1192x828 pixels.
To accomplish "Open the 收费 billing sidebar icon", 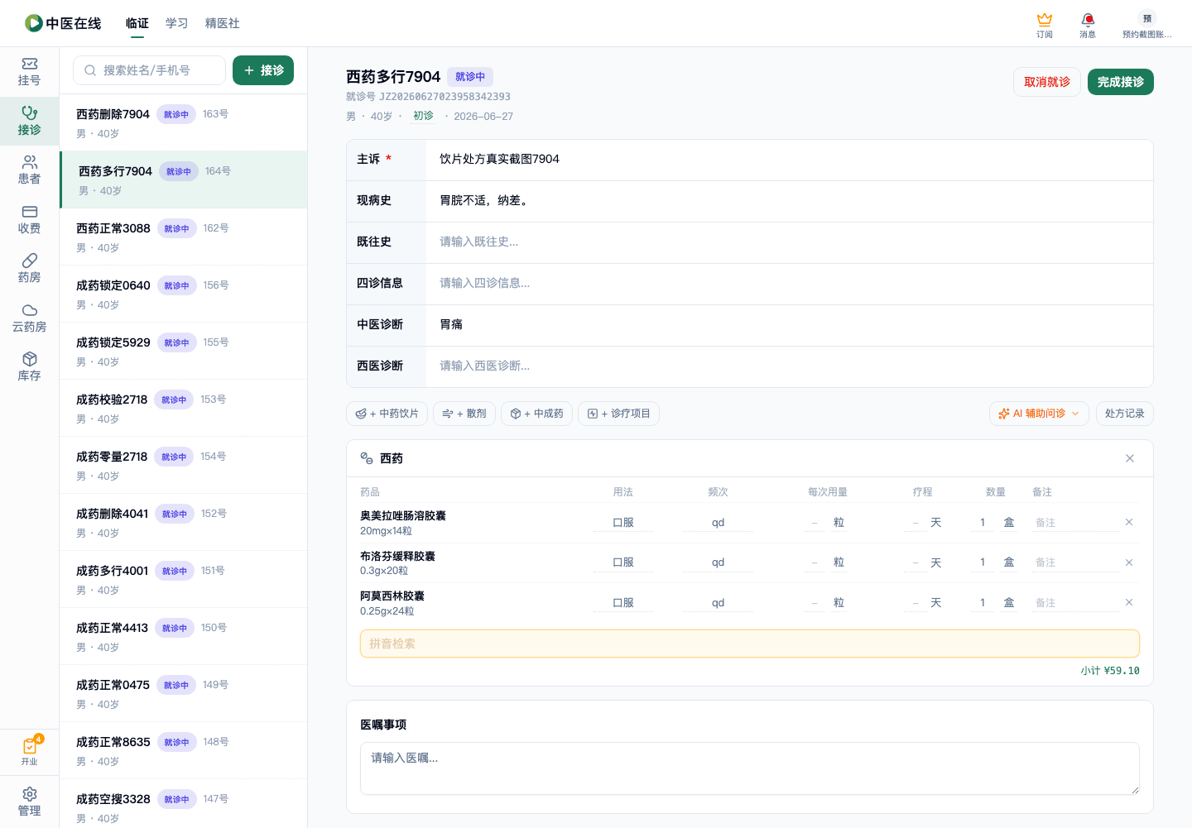I will [29, 220].
